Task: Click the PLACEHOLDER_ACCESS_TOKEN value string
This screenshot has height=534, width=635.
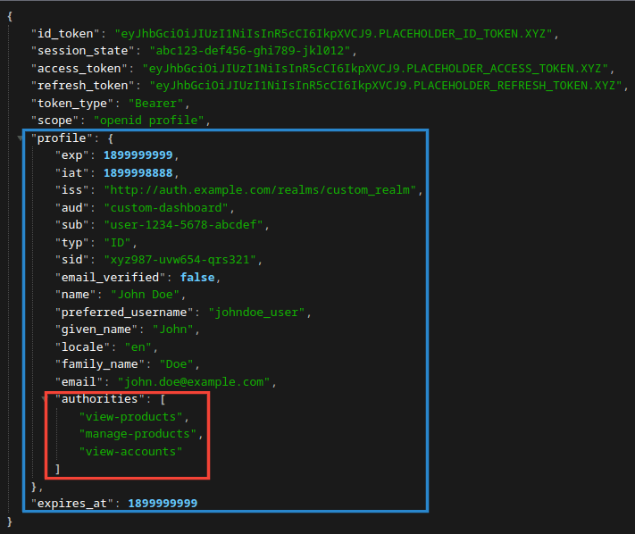Action: click(376, 69)
